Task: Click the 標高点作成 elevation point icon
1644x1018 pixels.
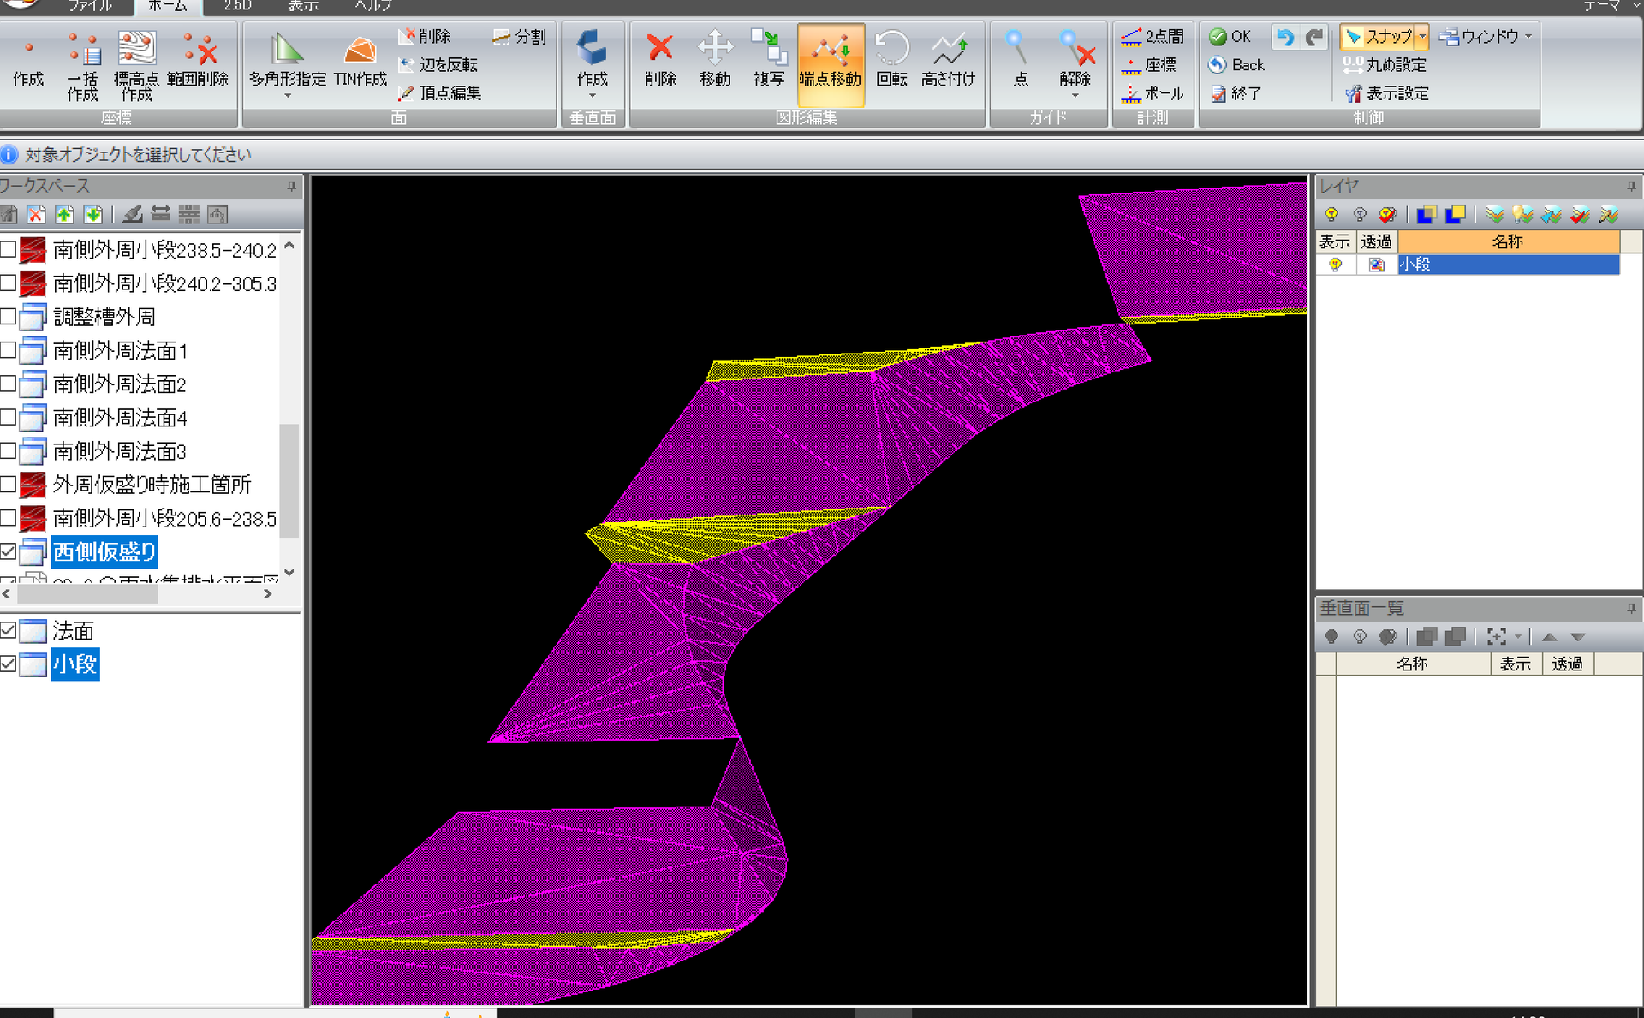Action: point(136,48)
